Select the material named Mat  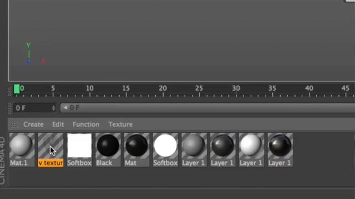click(x=137, y=150)
